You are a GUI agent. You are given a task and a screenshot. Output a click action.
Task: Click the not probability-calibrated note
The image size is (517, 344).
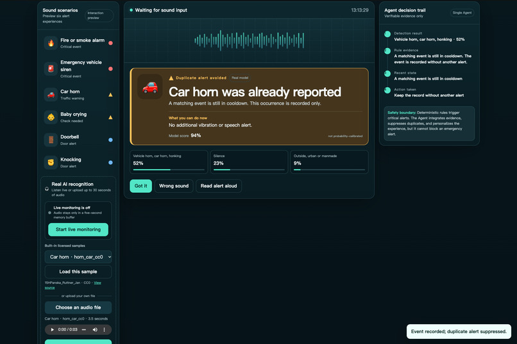coord(345,136)
